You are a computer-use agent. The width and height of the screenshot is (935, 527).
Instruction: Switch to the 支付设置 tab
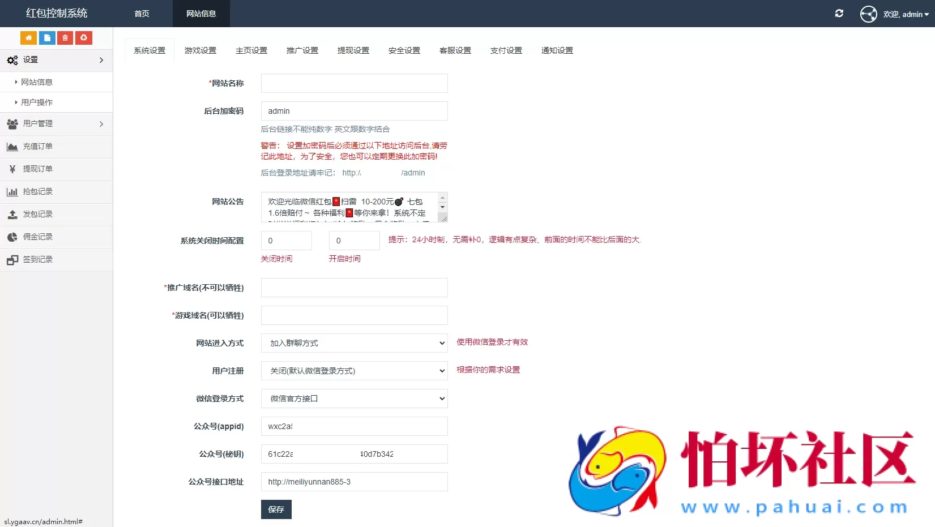coord(506,50)
